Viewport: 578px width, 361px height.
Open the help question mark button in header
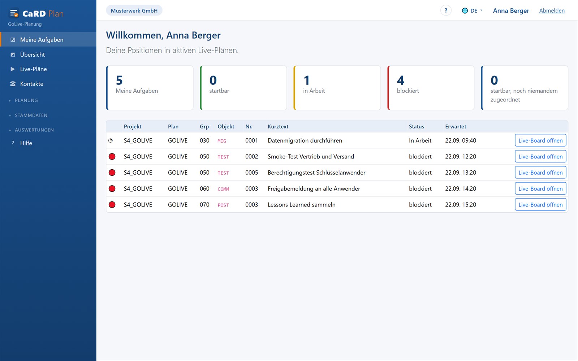click(446, 10)
